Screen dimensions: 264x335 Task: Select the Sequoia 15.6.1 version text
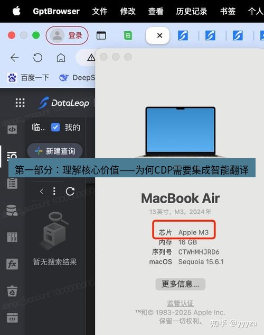coord(201,262)
